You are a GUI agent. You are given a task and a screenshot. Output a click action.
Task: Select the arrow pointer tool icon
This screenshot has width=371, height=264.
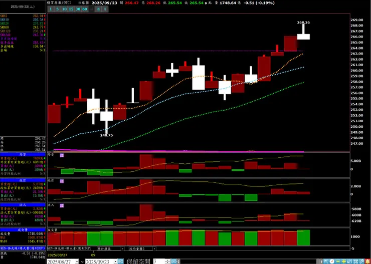[326, 261]
